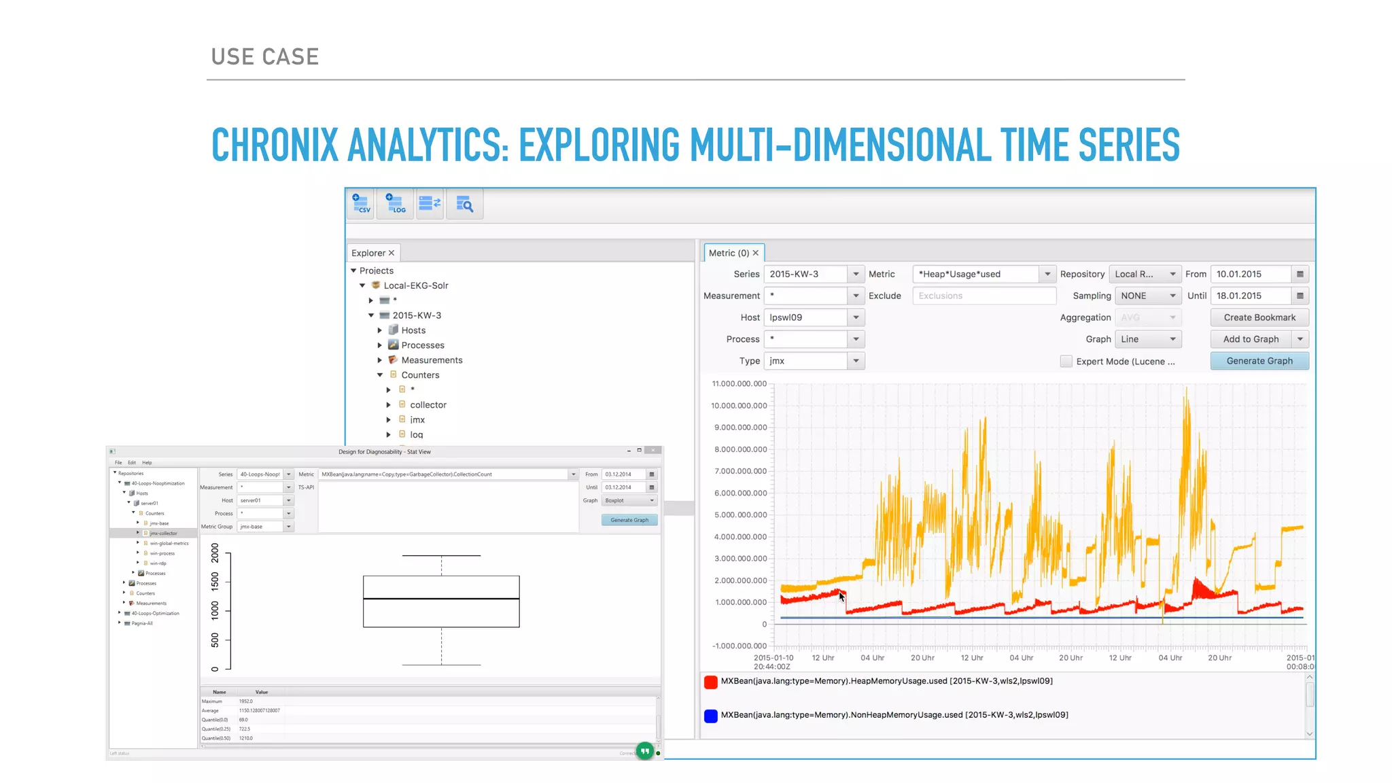Close the Explorer tab with its X
This screenshot has width=1392, height=783.
(x=391, y=253)
